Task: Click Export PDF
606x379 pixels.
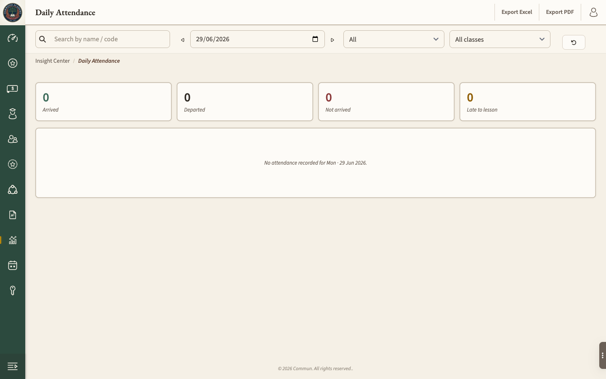Action: [x=560, y=12]
